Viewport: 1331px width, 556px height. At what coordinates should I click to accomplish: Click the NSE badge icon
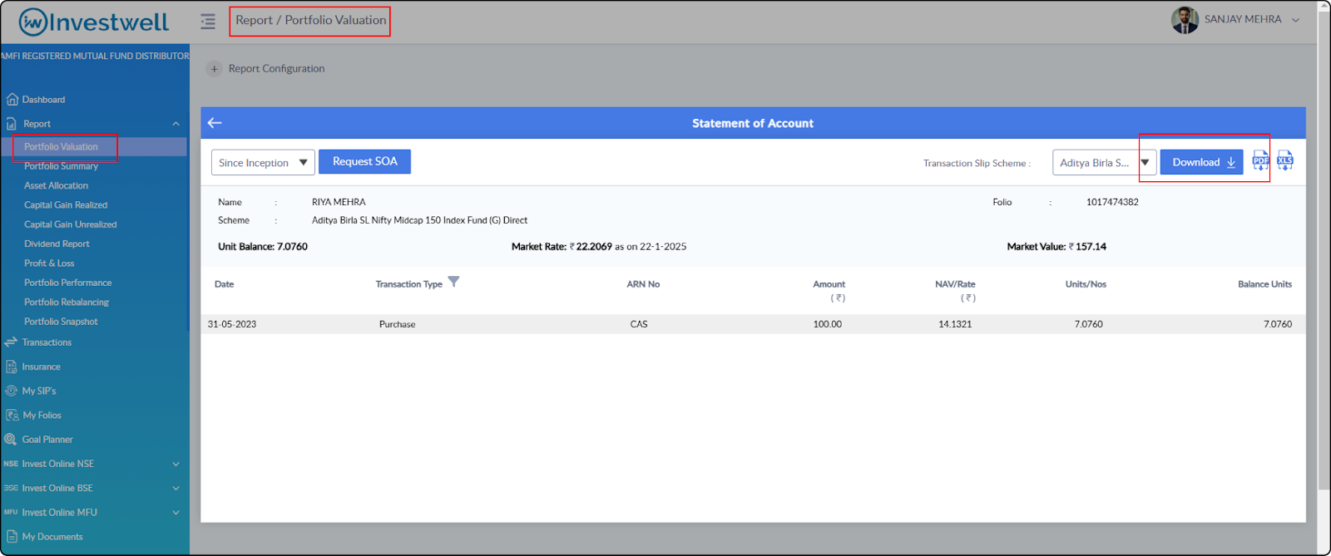click(11, 464)
